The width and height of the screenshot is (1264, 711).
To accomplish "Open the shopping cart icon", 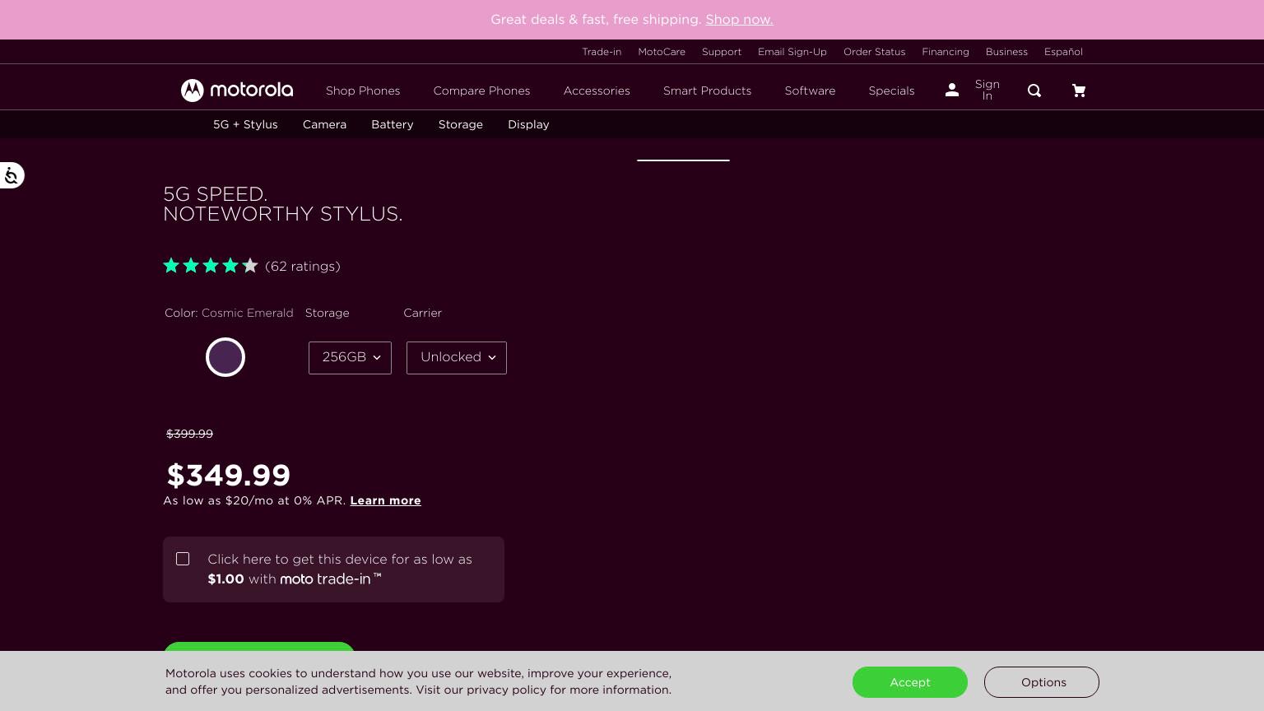I will coord(1079,91).
